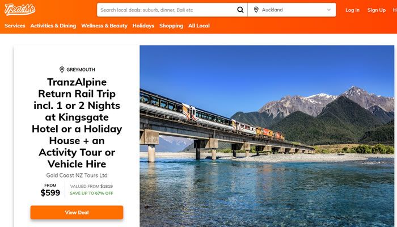Go to the Holidays section
The width and height of the screenshot is (397, 227).
point(143,26)
